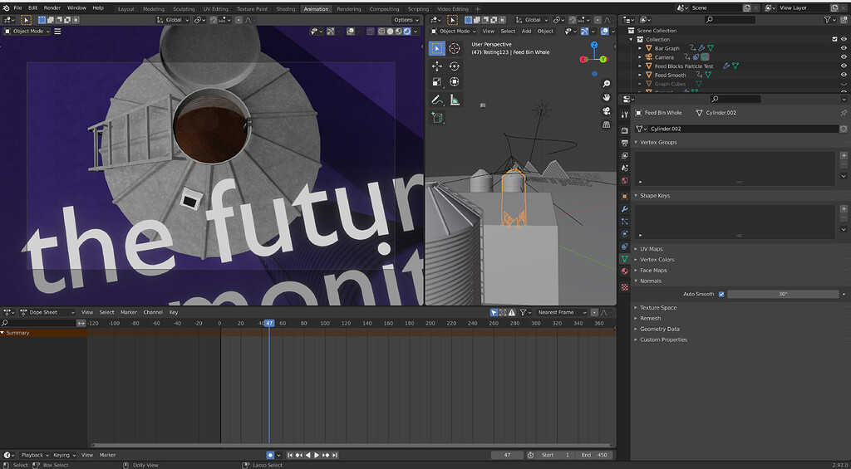This screenshot has width=851, height=469.
Task: Open the Material properties tab
Action: click(625, 271)
